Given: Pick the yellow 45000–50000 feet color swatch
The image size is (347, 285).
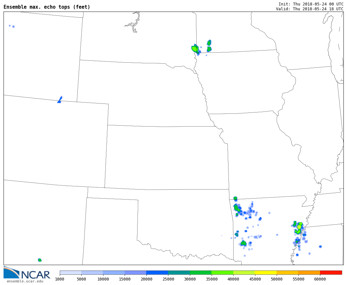Looking at the screenshot, I should [265, 272].
